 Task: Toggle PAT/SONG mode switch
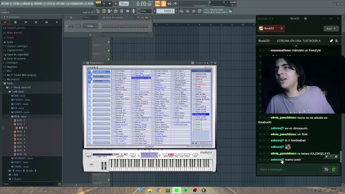[x=98, y=4]
